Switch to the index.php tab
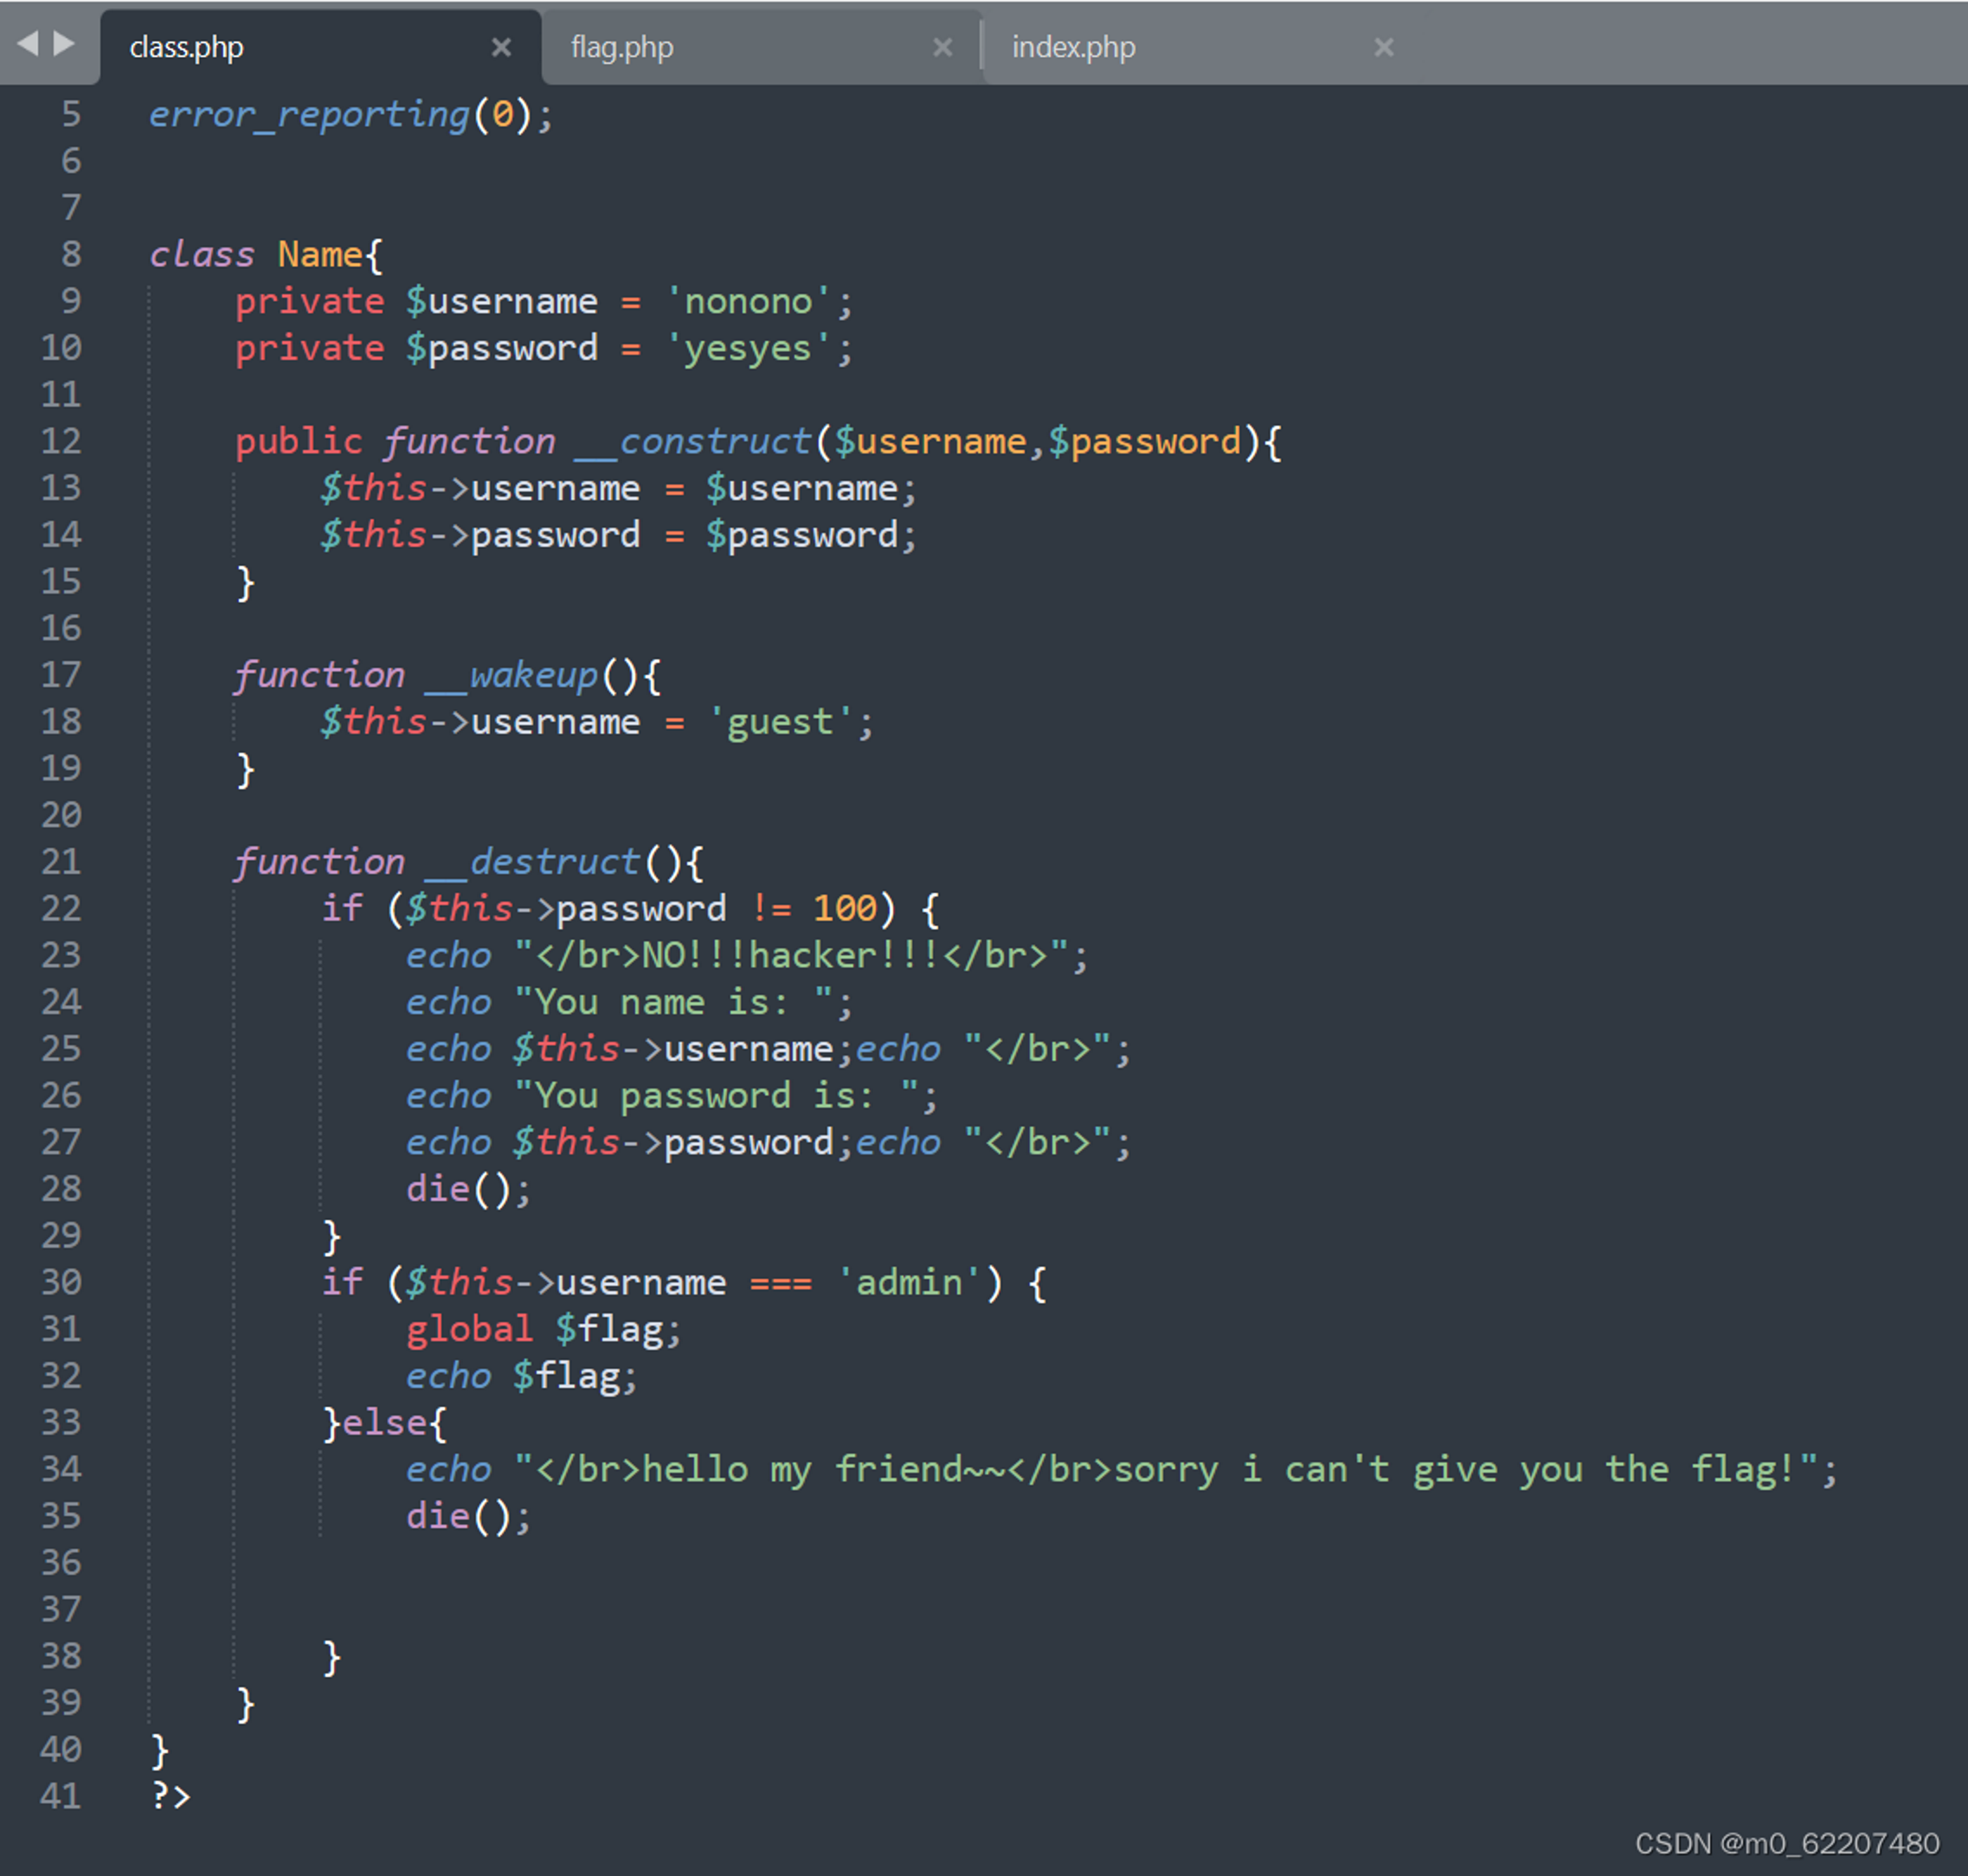Image resolution: width=1968 pixels, height=1876 pixels. (x=1202, y=47)
